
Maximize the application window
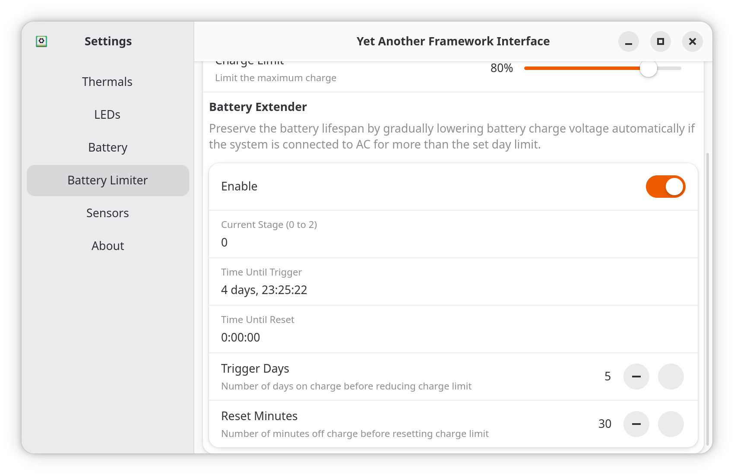(660, 41)
